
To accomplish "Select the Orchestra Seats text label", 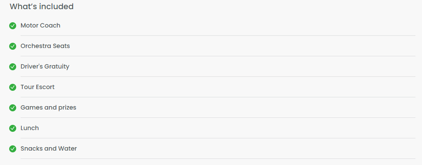I will 45,46.
